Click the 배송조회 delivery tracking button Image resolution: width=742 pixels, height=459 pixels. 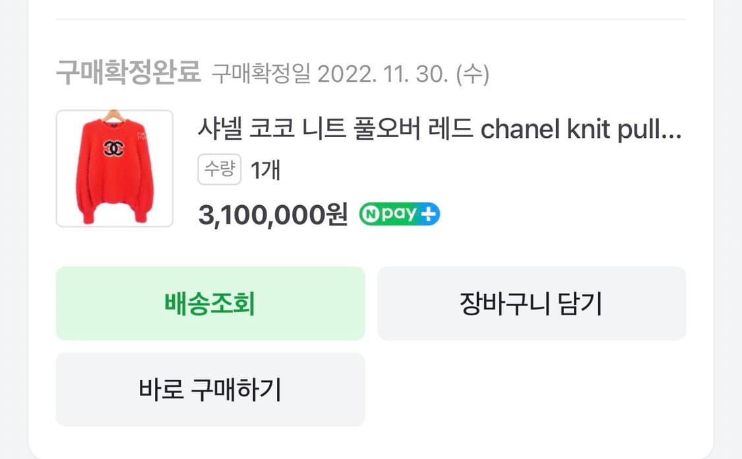(210, 303)
